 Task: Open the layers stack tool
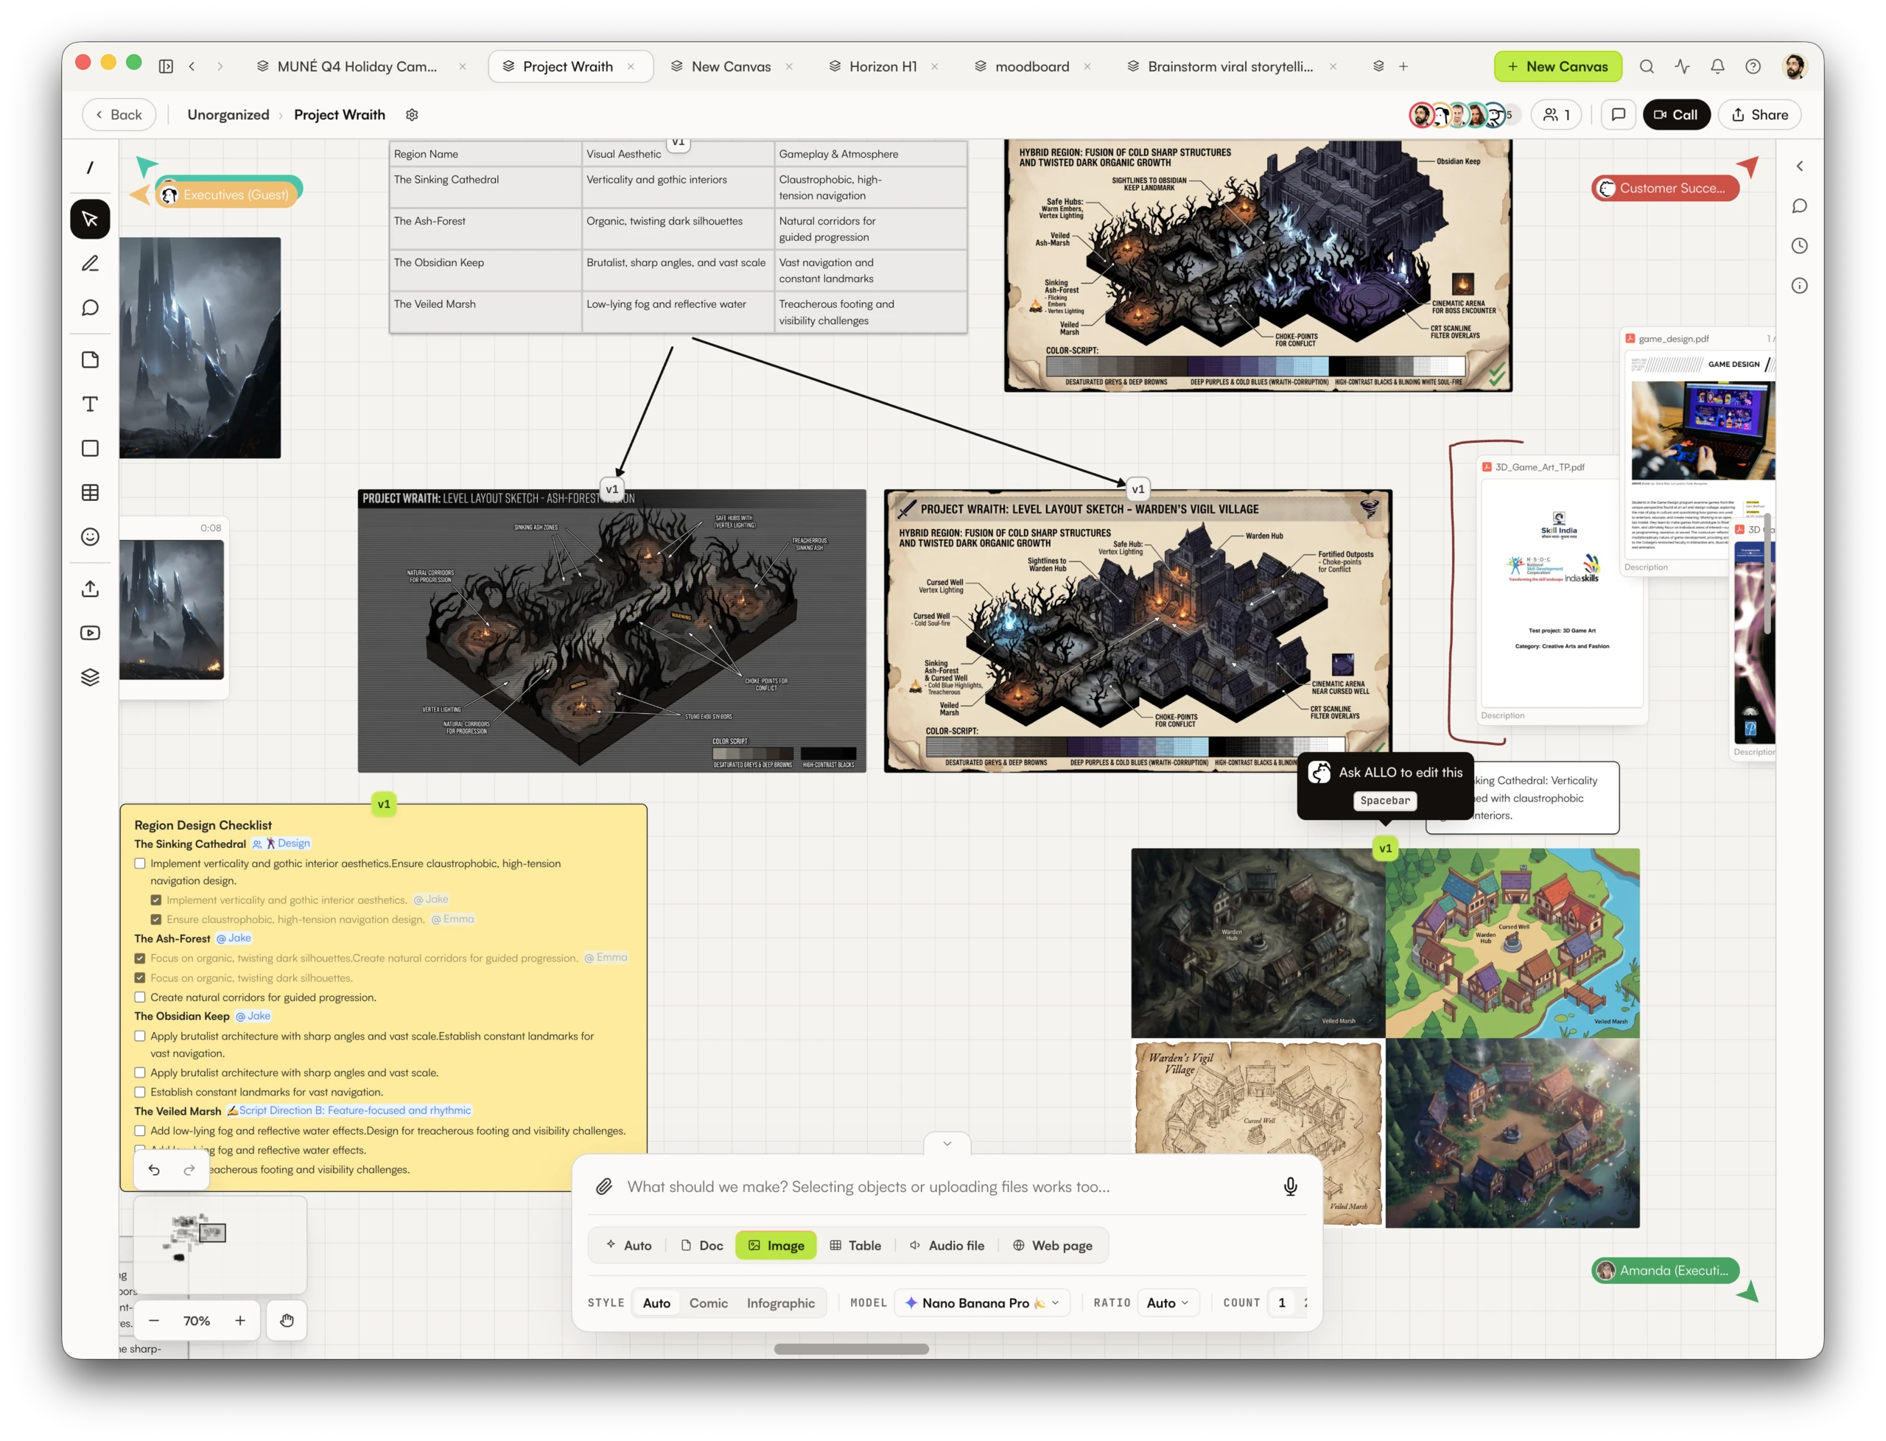click(90, 678)
